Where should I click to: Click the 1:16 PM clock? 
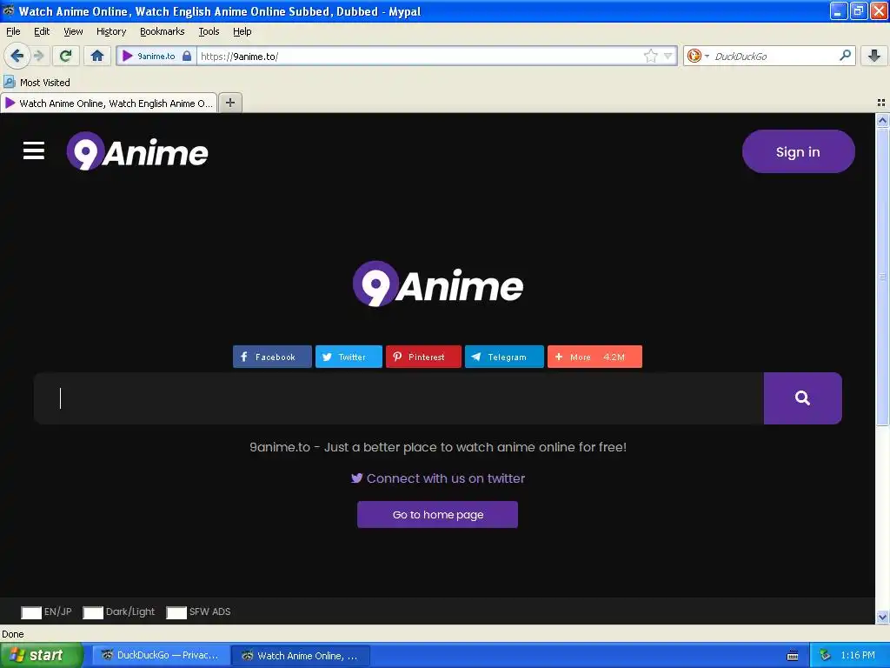coord(858,656)
